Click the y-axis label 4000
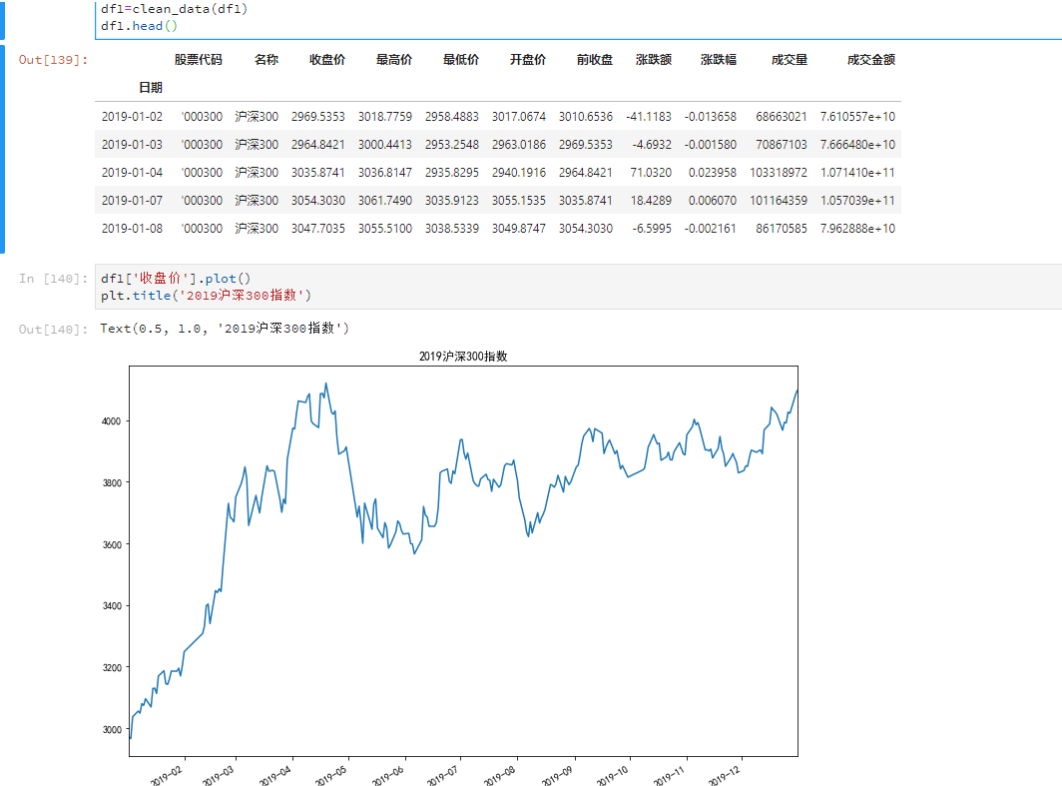The image size is (1062, 786). tap(111, 420)
